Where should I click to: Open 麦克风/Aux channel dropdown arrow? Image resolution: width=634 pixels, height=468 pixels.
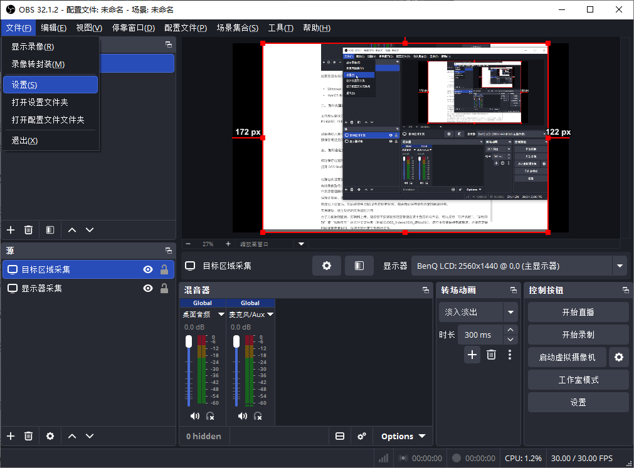coord(270,314)
